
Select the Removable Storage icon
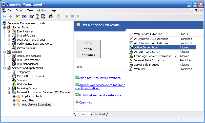pyautogui.click(x=14, y=56)
